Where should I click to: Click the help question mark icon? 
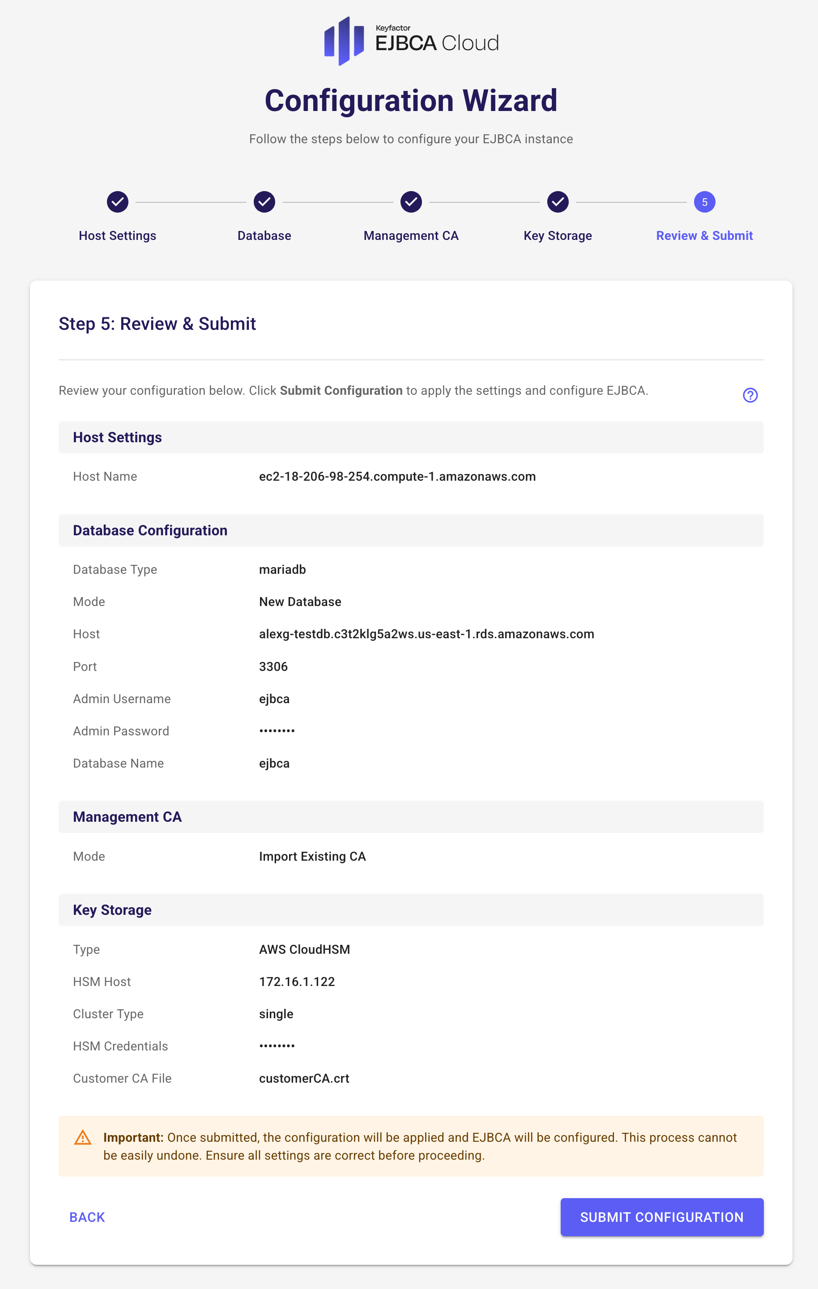[750, 395]
